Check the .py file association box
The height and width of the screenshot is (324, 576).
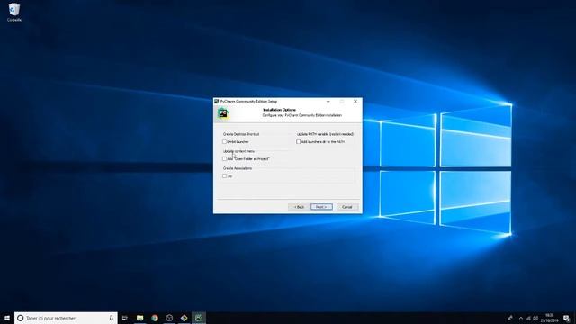[224, 176]
